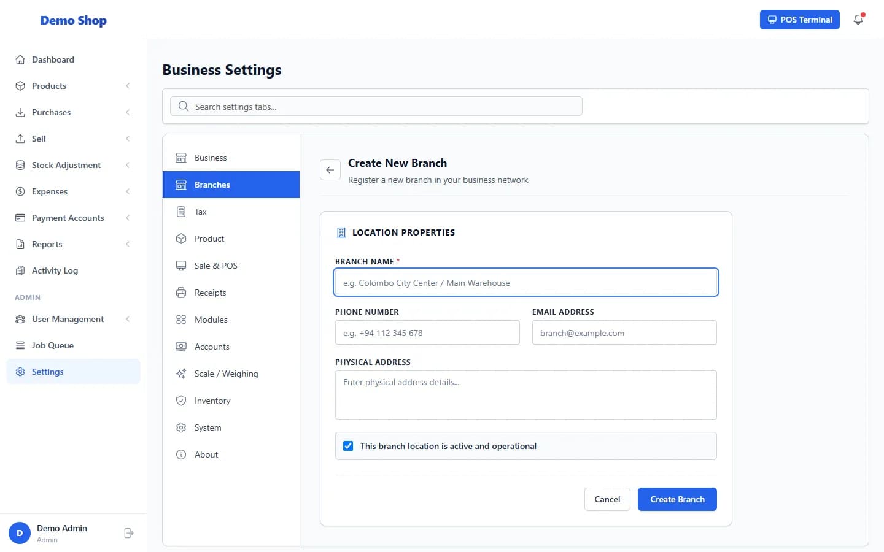The image size is (884, 552).
Task: Expand the Products menu chevron
Action: [128, 86]
